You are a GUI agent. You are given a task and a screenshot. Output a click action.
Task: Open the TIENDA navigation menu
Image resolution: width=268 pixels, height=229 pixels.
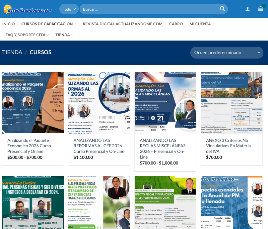[x=63, y=35]
